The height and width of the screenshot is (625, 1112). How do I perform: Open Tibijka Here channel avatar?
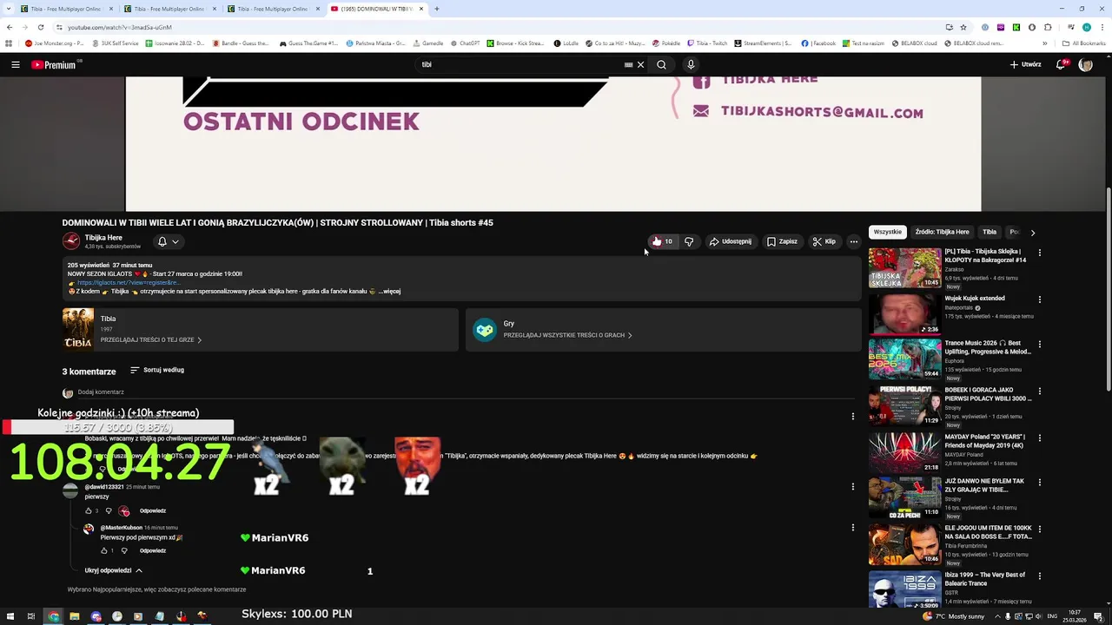(x=71, y=241)
